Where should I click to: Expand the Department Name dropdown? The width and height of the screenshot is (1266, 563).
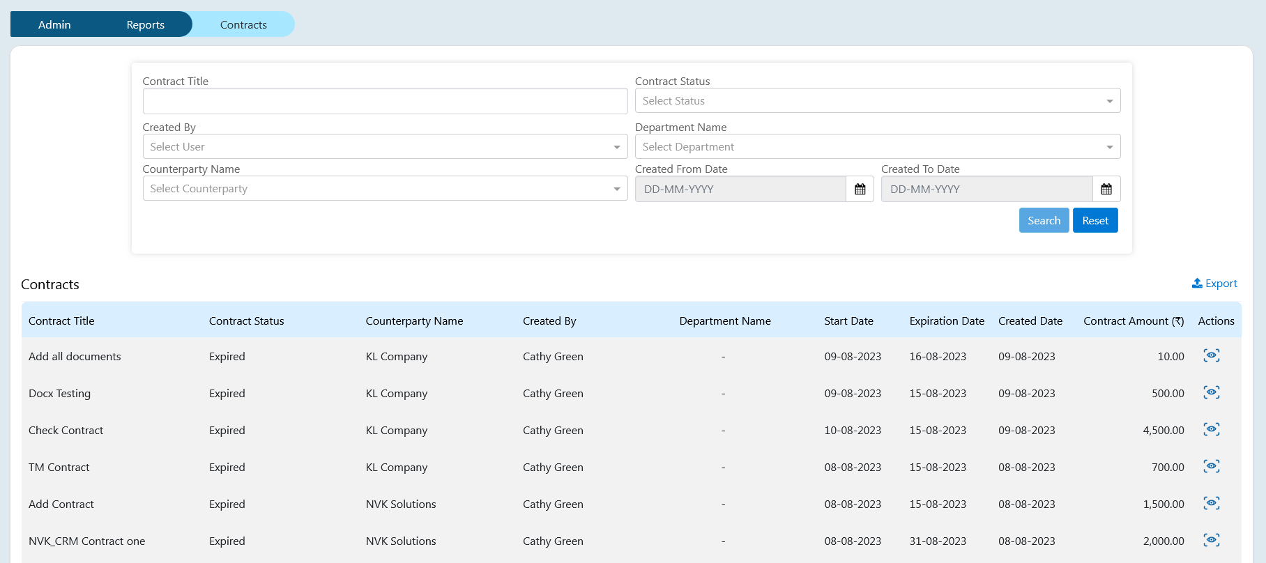877,147
